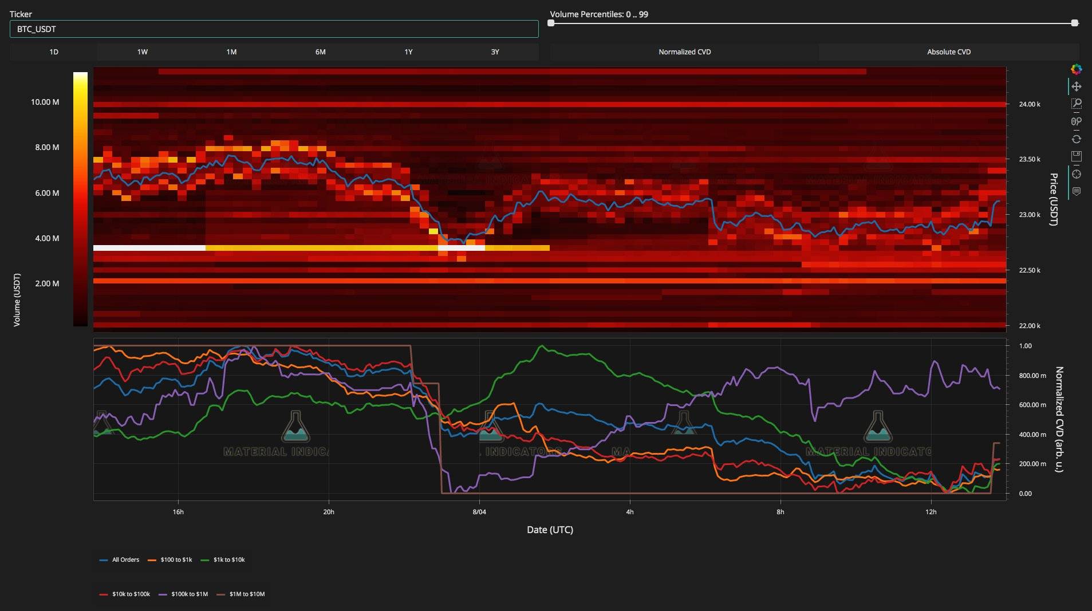Screen dimensions: 1092x611
Task: Toggle the Crosshair tool
Action: (x=1077, y=174)
